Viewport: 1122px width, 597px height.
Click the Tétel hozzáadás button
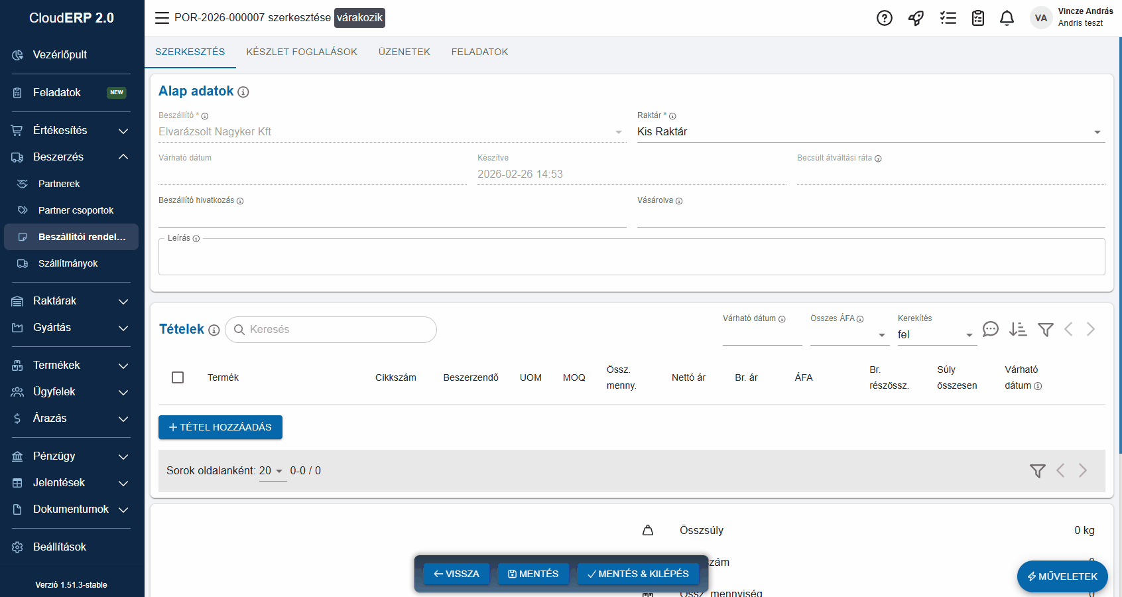(220, 427)
